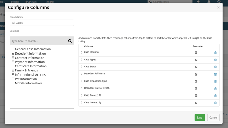The width and height of the screenshot is (228, 128).
Task: Delete the Case Status column
Action: coord(215,67)
